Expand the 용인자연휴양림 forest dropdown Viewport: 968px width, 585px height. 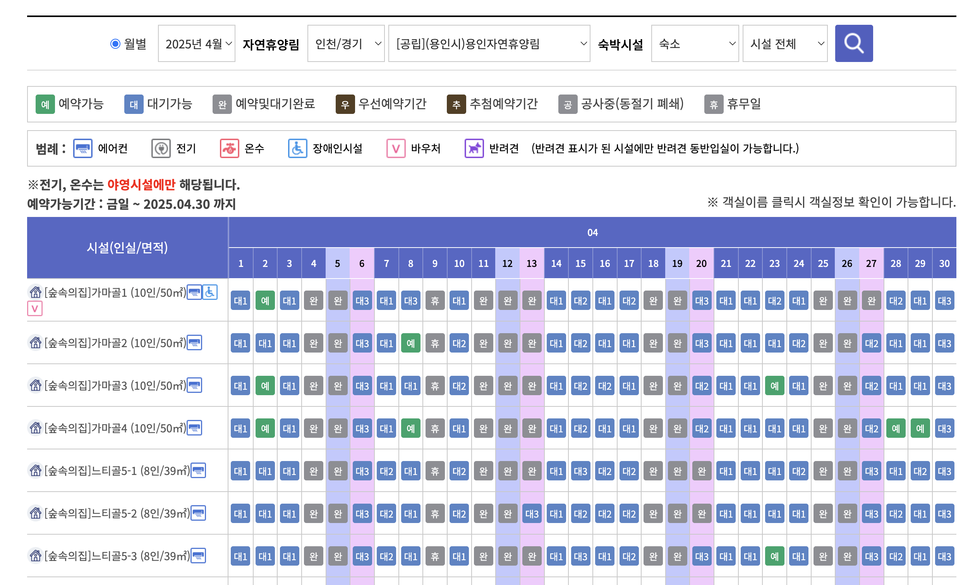[x=489, y=44]
